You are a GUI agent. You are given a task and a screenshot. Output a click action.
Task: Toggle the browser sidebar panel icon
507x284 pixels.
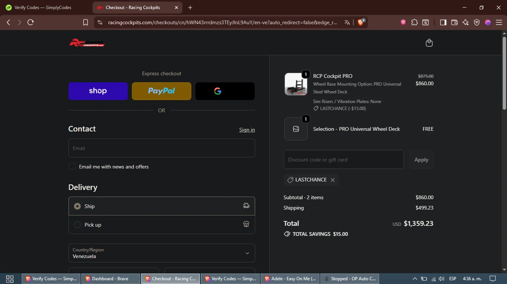pos(443,22)
